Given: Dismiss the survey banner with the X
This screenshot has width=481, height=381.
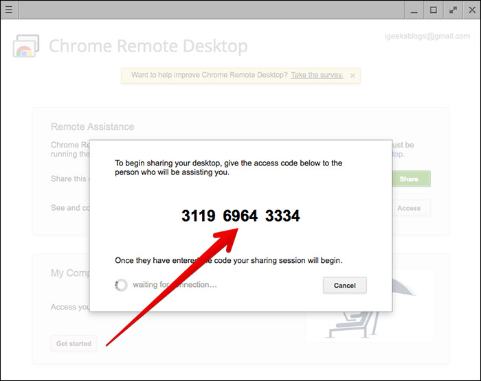Looking at the screenshot, I should (353, 75).
